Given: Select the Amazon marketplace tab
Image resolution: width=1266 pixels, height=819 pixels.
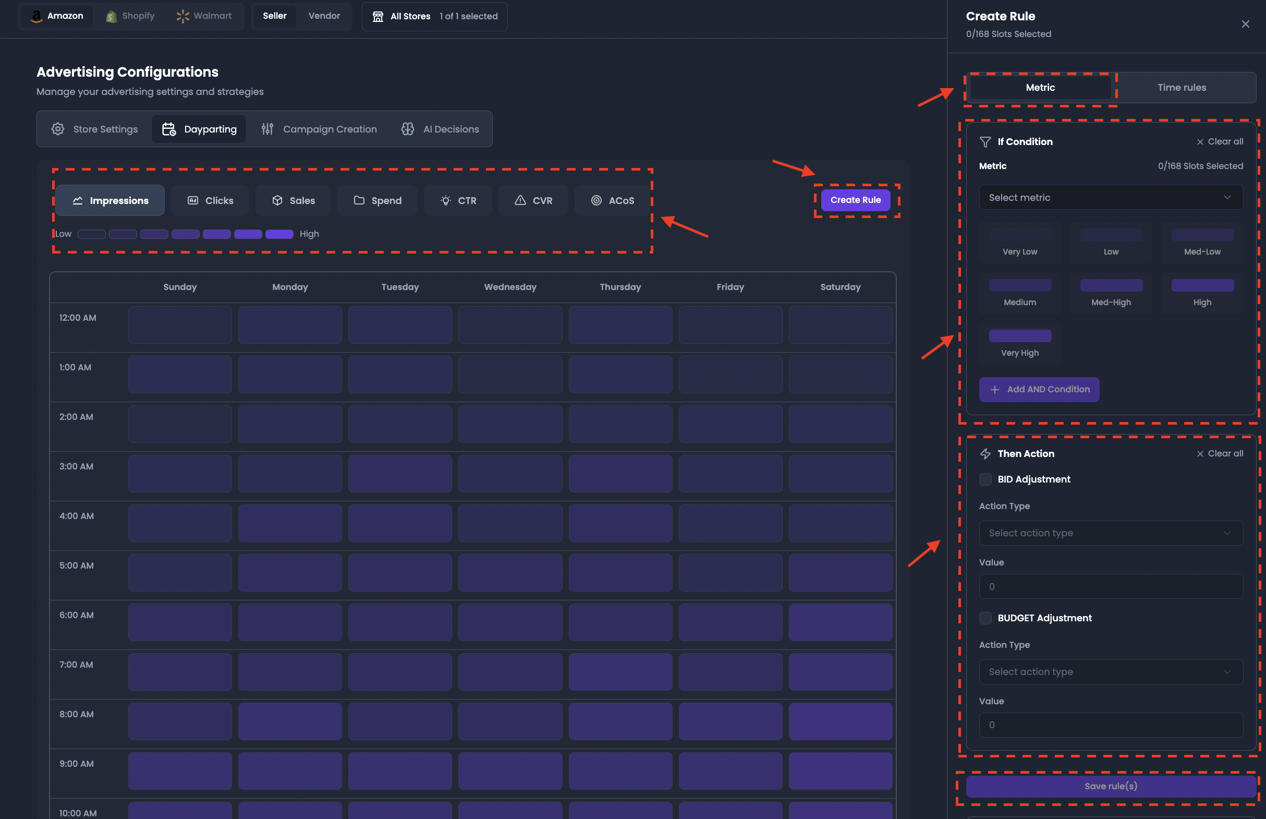Looking at the screenshot, I should [x=57, y=16].
